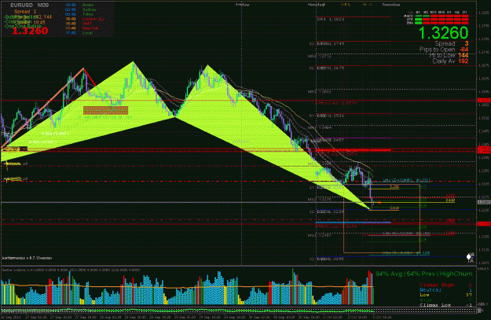491x320 pixels.
Task: Click the Spread 3 line under green price
Action: click(x=451, y=43)
